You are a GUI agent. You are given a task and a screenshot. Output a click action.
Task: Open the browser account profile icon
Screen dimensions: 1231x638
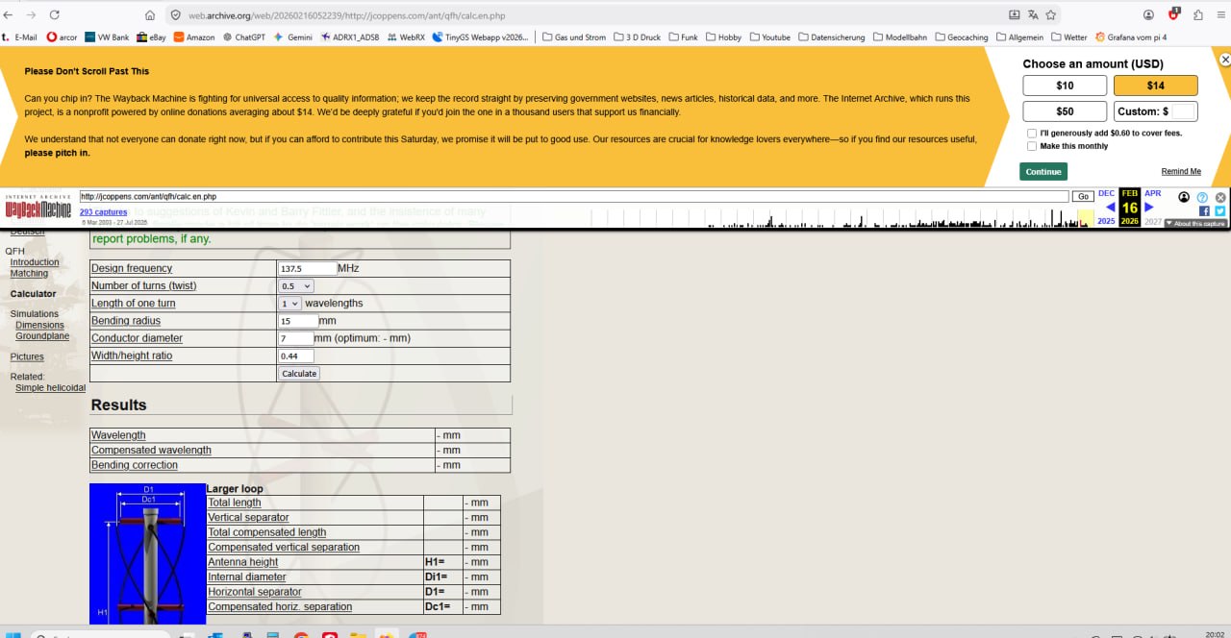[x=1149, y=15]
